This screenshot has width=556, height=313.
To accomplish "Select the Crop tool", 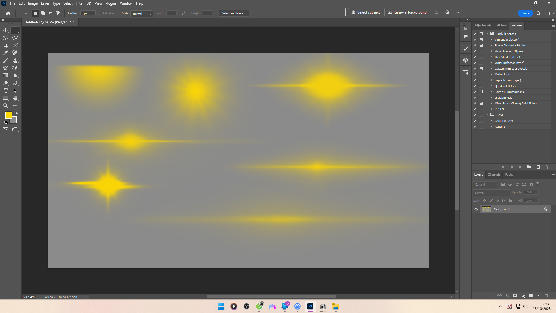I will [x=6, y=45].
